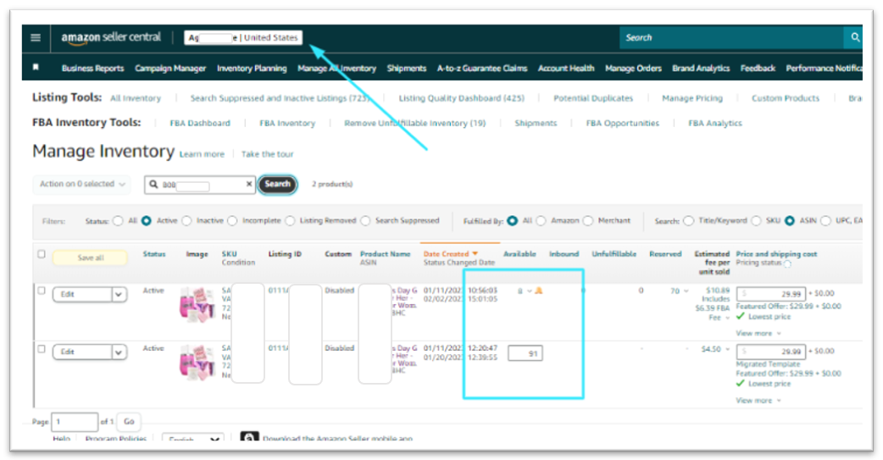Select the Inactive status filter
This screenshot has height=460, width=883.
pyautogui.click(x=186, y=221)
